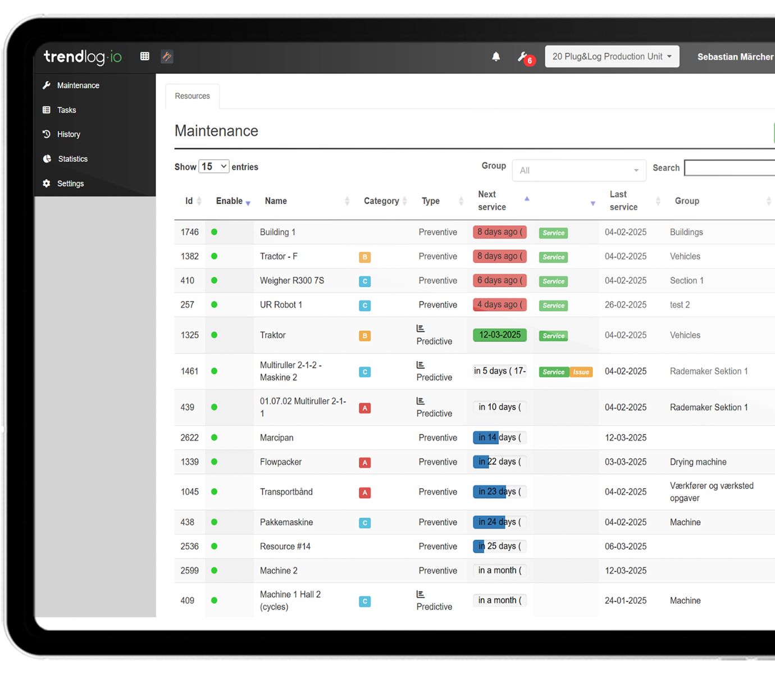Click the Service tag for Building 1
The image size is (775, 674).
553,233
